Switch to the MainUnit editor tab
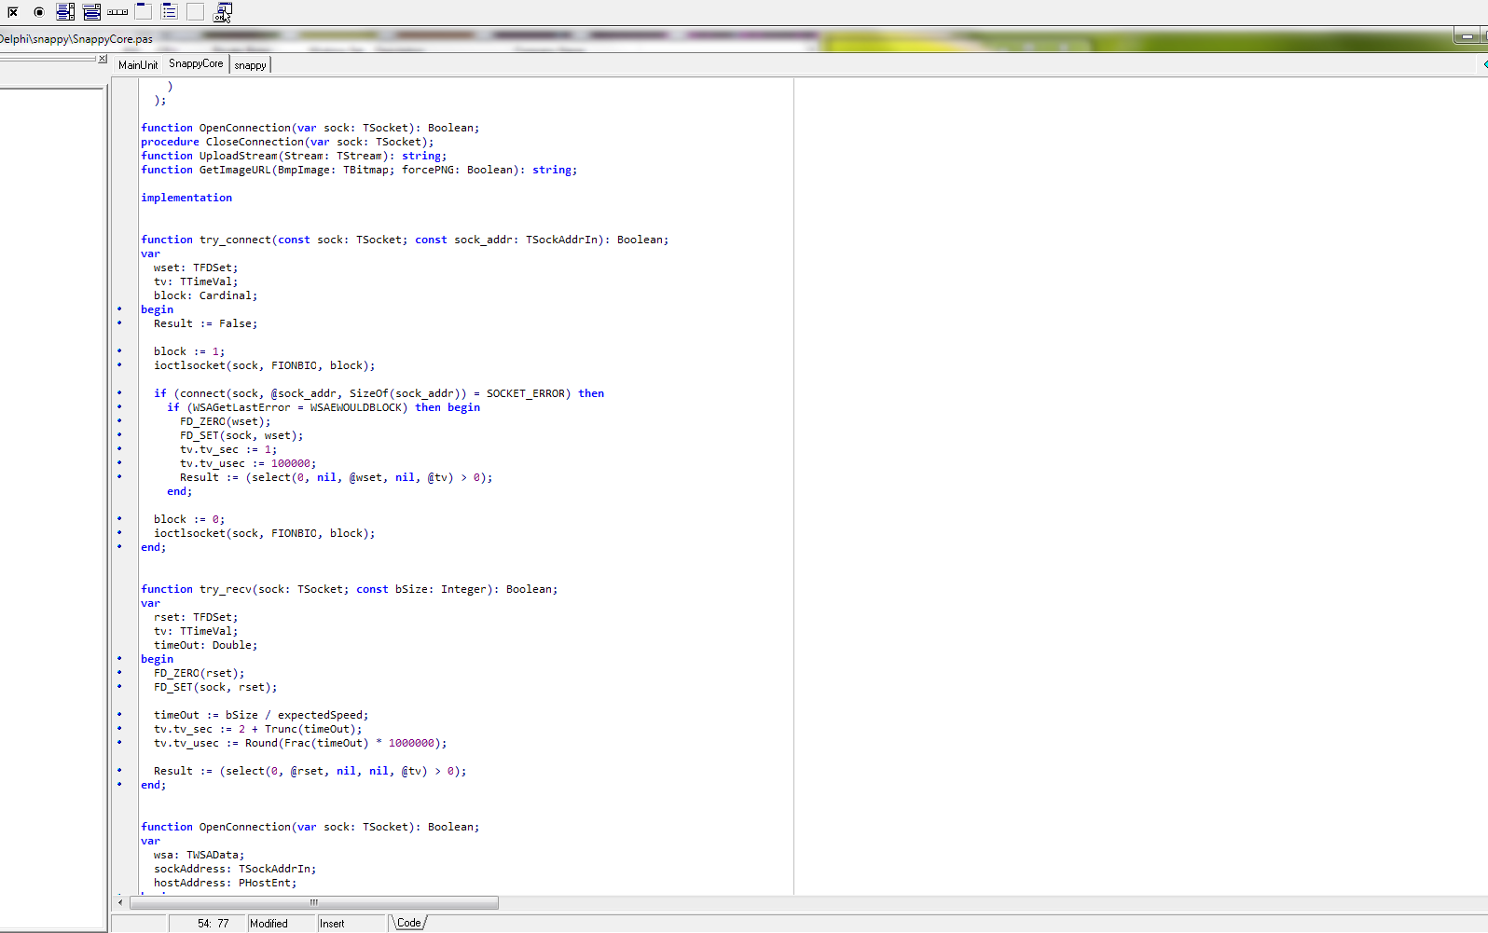The image size is (1488, 933). click(138, 64)
